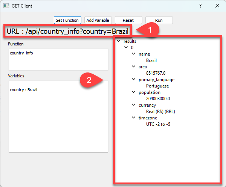The width and height of the screenshot is (226, 187).
Task: Click the URL text /api/country_info?country=Brazil
Action: coord(77,31)
